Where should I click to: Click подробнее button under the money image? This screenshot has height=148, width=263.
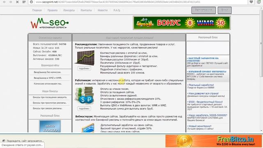point(84,109)
